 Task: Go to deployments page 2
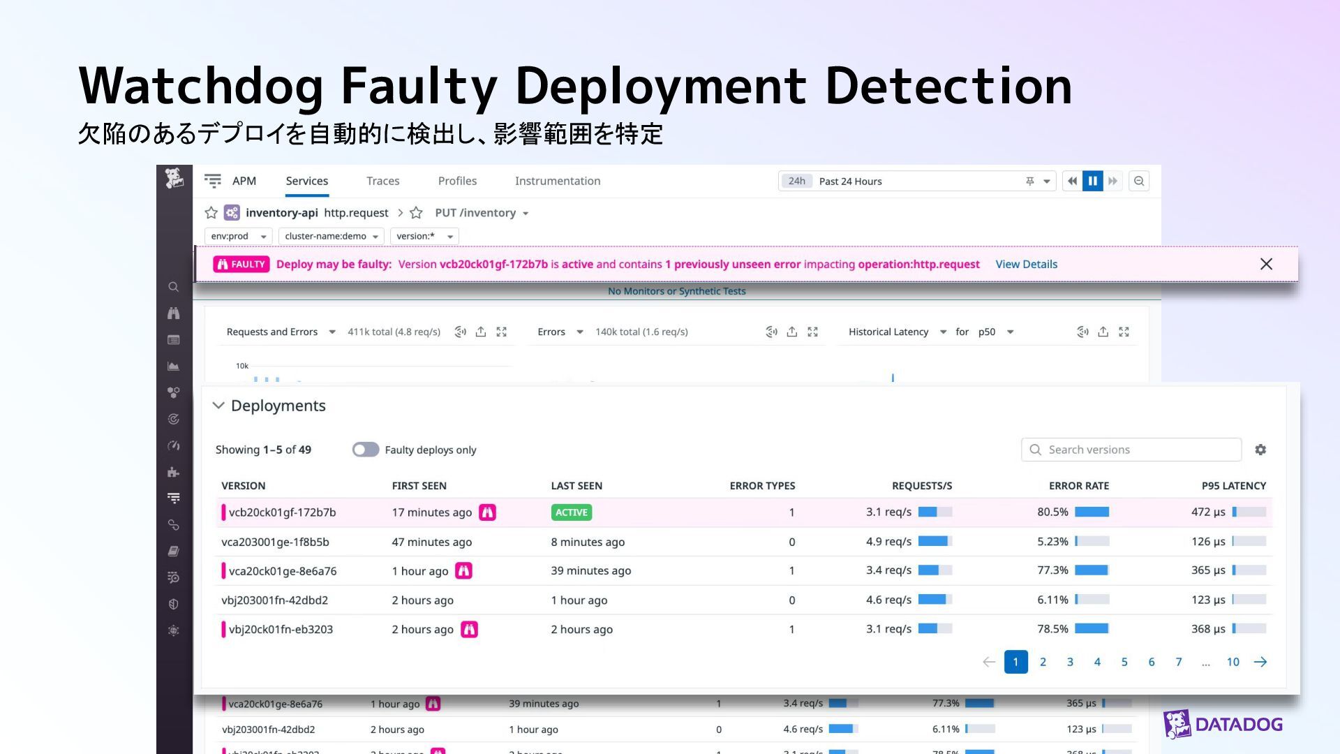click(1043, 662)
